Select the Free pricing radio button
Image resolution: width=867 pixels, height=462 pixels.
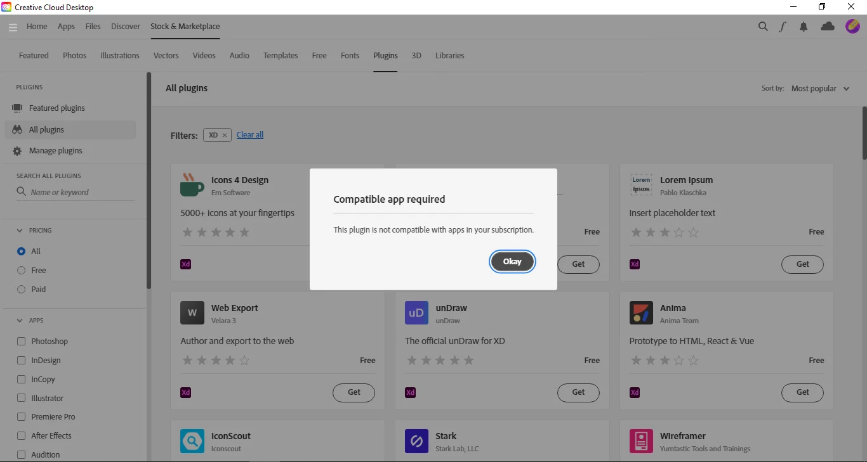coord(22,271)
